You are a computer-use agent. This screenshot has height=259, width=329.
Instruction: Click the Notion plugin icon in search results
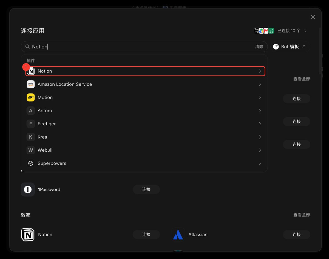[x=31, y=71]
